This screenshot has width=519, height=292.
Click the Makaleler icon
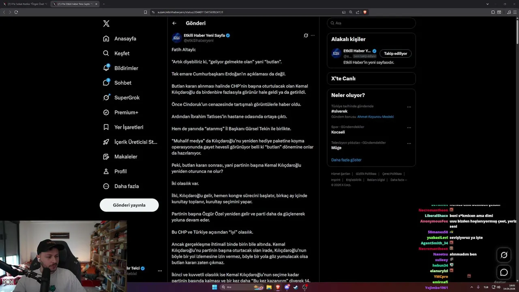(x=106, y=157)
